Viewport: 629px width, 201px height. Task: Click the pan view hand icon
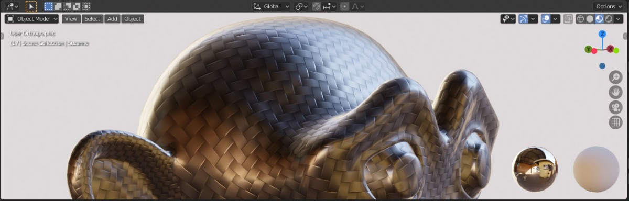pos(615,93)
